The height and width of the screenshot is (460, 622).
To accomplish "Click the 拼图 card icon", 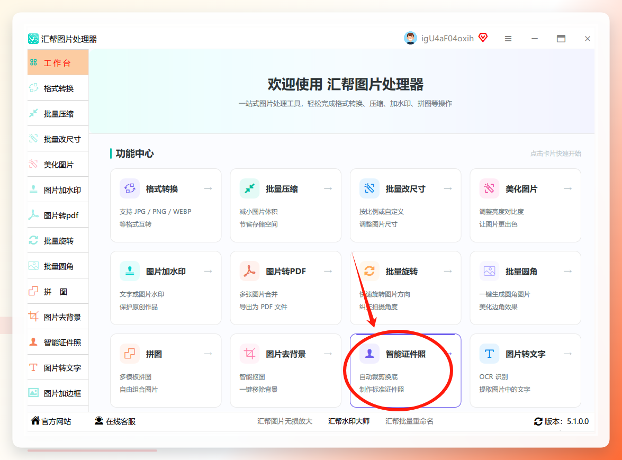I will click(x=130, y=353).
